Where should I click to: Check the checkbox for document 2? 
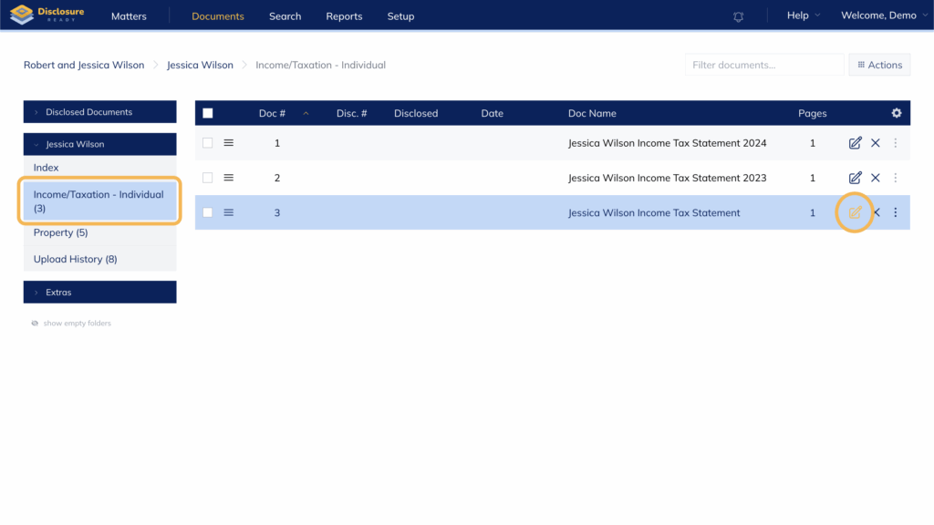point(208,178)
